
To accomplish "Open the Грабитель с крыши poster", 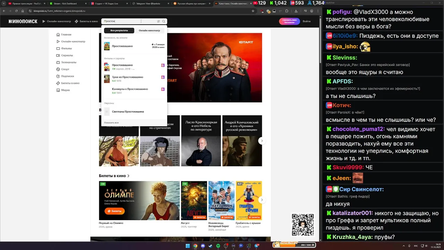I will pos(249,200).
